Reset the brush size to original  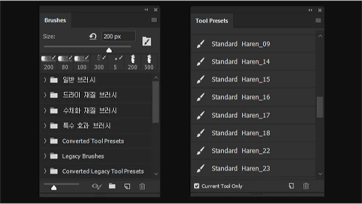(x=93, y=37)
